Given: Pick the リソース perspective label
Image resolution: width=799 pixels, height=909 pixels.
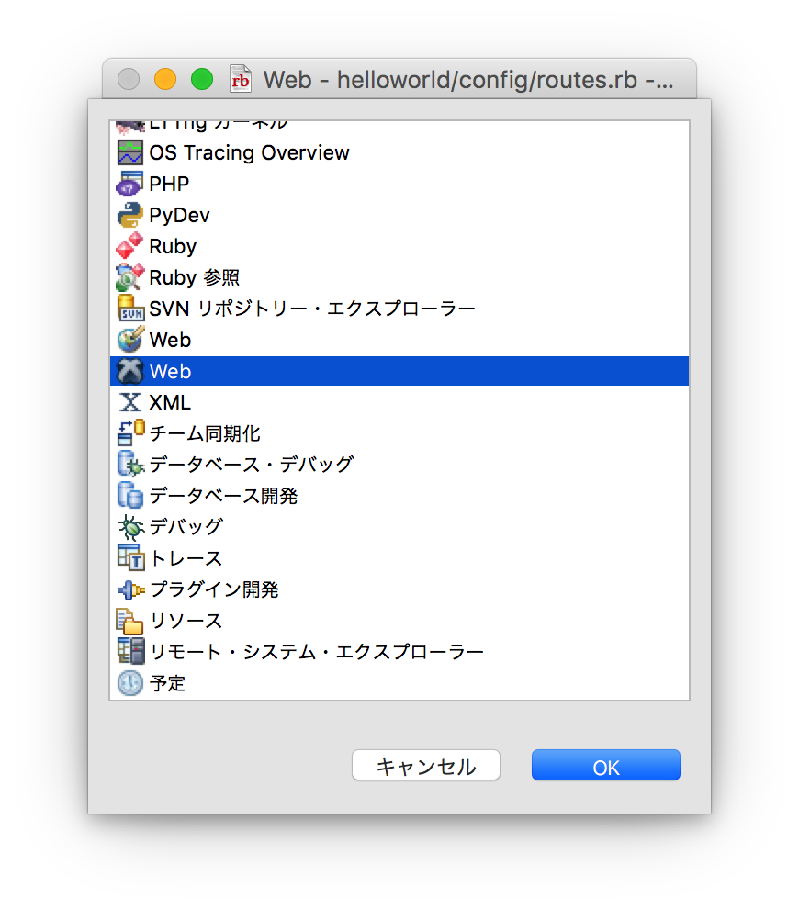Looking at the screenshot, I should (x=186, y=621).
